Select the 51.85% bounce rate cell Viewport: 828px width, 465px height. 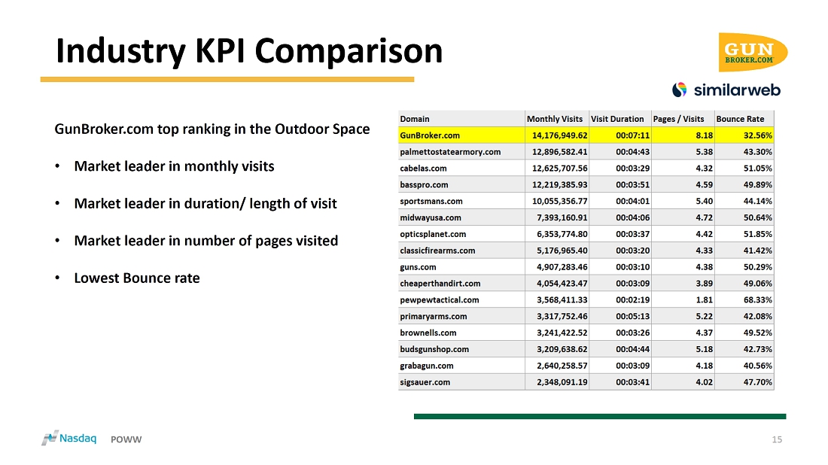coord(744,234)
